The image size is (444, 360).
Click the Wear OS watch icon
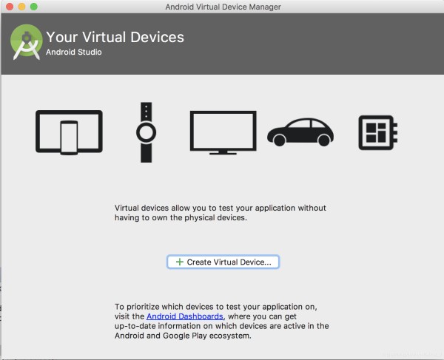click(146, 132)
